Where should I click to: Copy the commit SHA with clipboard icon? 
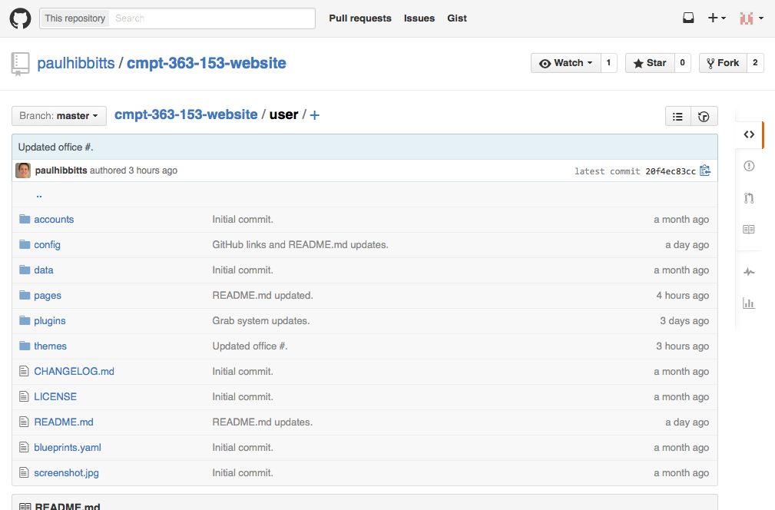pyautogui.click(x=705, y=171)
